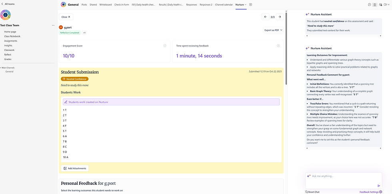Screen dimensions: 392x194
Task: Open Home page in sidebar
Action: [x=10, y=32]
